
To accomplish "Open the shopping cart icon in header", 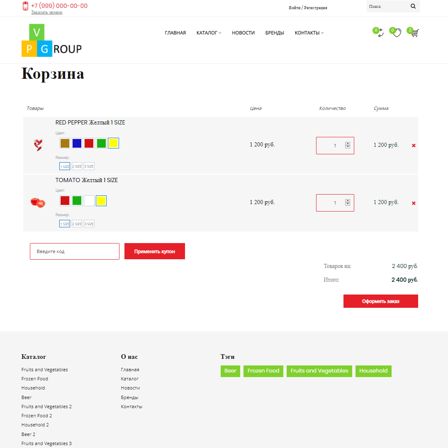I will [414, 33].
